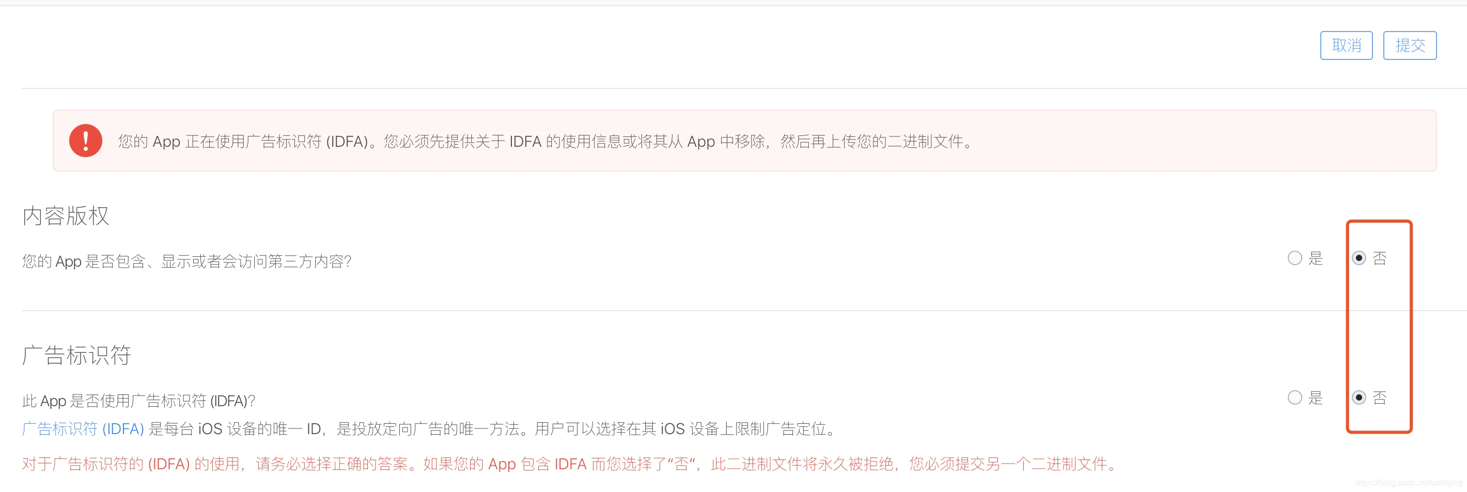This screenshot has height=492, width=1467.
Task: Click the third-party content question text
Action: point(187,261)
